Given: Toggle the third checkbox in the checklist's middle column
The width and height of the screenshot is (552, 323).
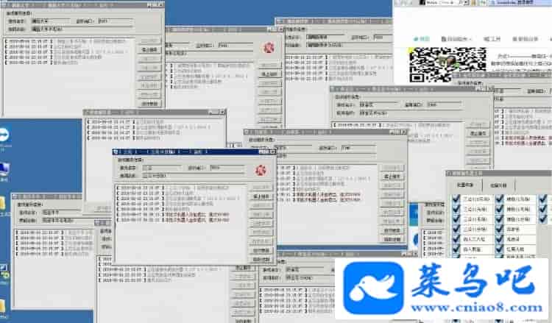Looking at the screenshot, I should point(499,219).
